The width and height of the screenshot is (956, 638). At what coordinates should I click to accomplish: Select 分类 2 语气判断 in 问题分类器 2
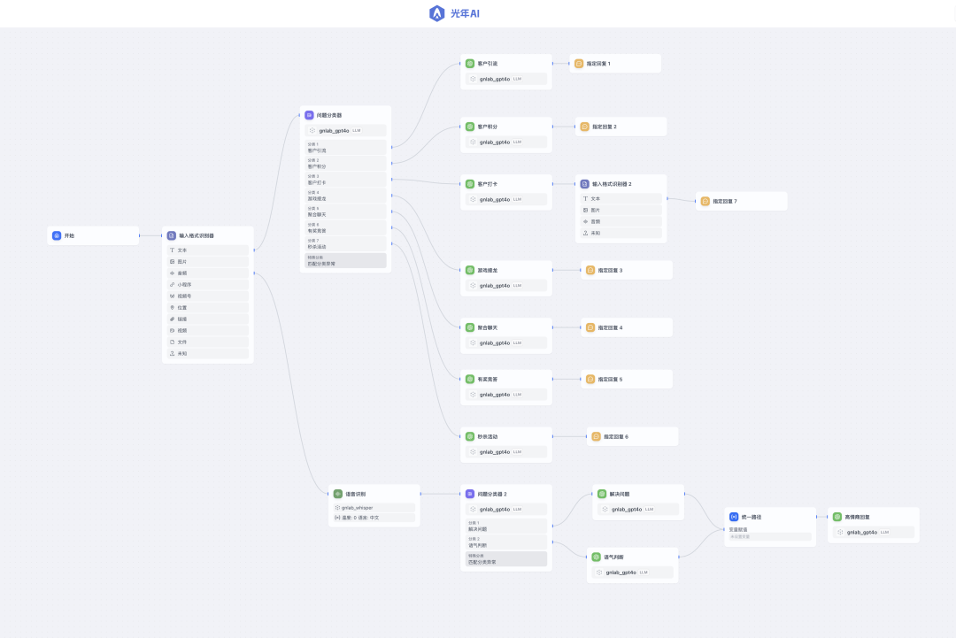tap(506, 542)
